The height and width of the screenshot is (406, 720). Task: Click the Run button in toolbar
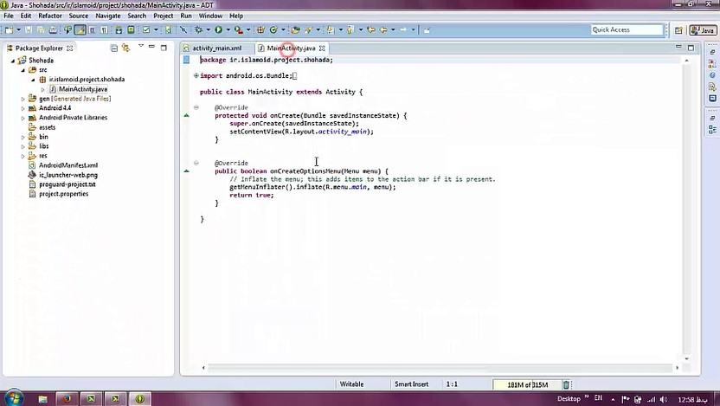(219, 29)
